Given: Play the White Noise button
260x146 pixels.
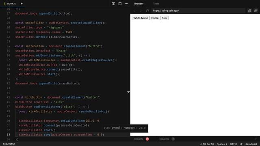Looking at the screenshot, I should (x=141, y=18).
